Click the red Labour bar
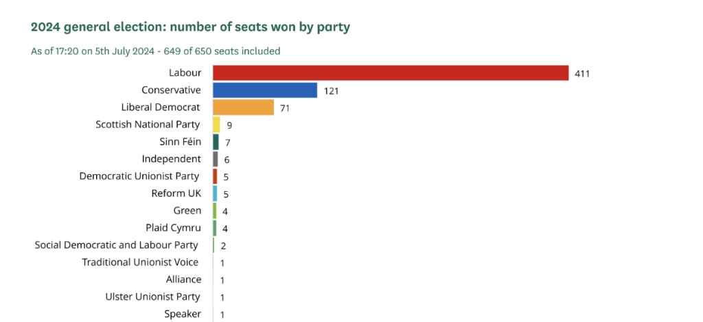 [391, 73]
